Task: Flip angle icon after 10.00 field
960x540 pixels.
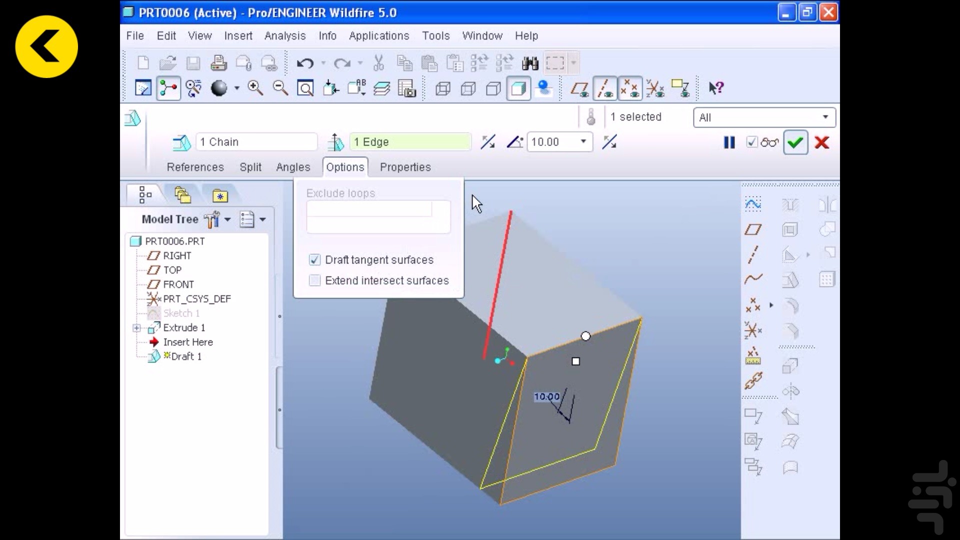Action: pos(609,142)
